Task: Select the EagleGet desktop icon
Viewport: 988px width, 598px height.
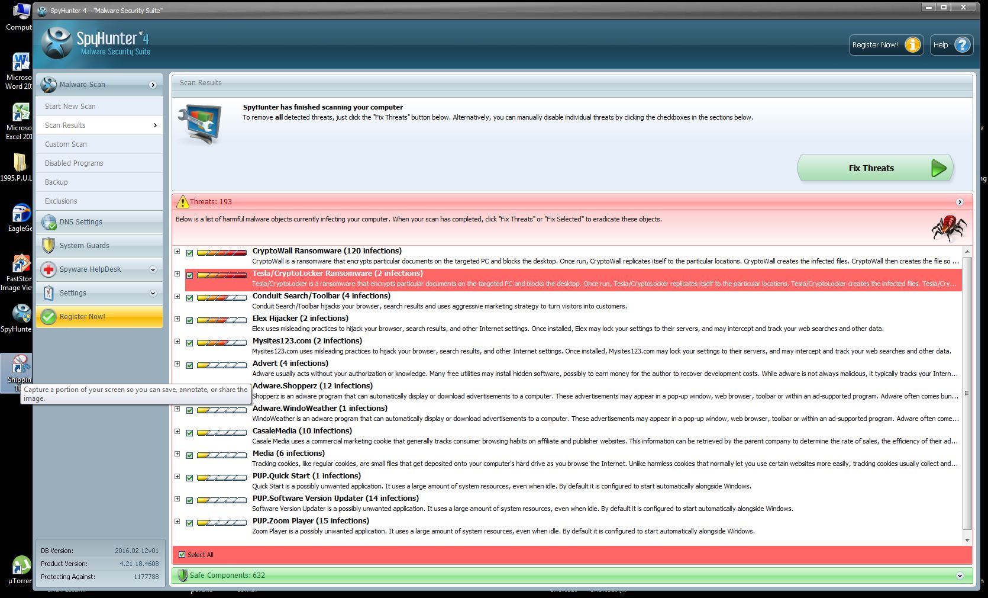Action: click(21, 213)
